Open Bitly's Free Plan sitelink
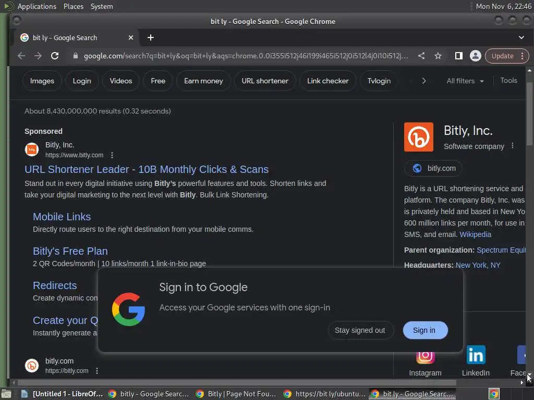The width and height of the screenshot is (534, 400). point(70,251)
